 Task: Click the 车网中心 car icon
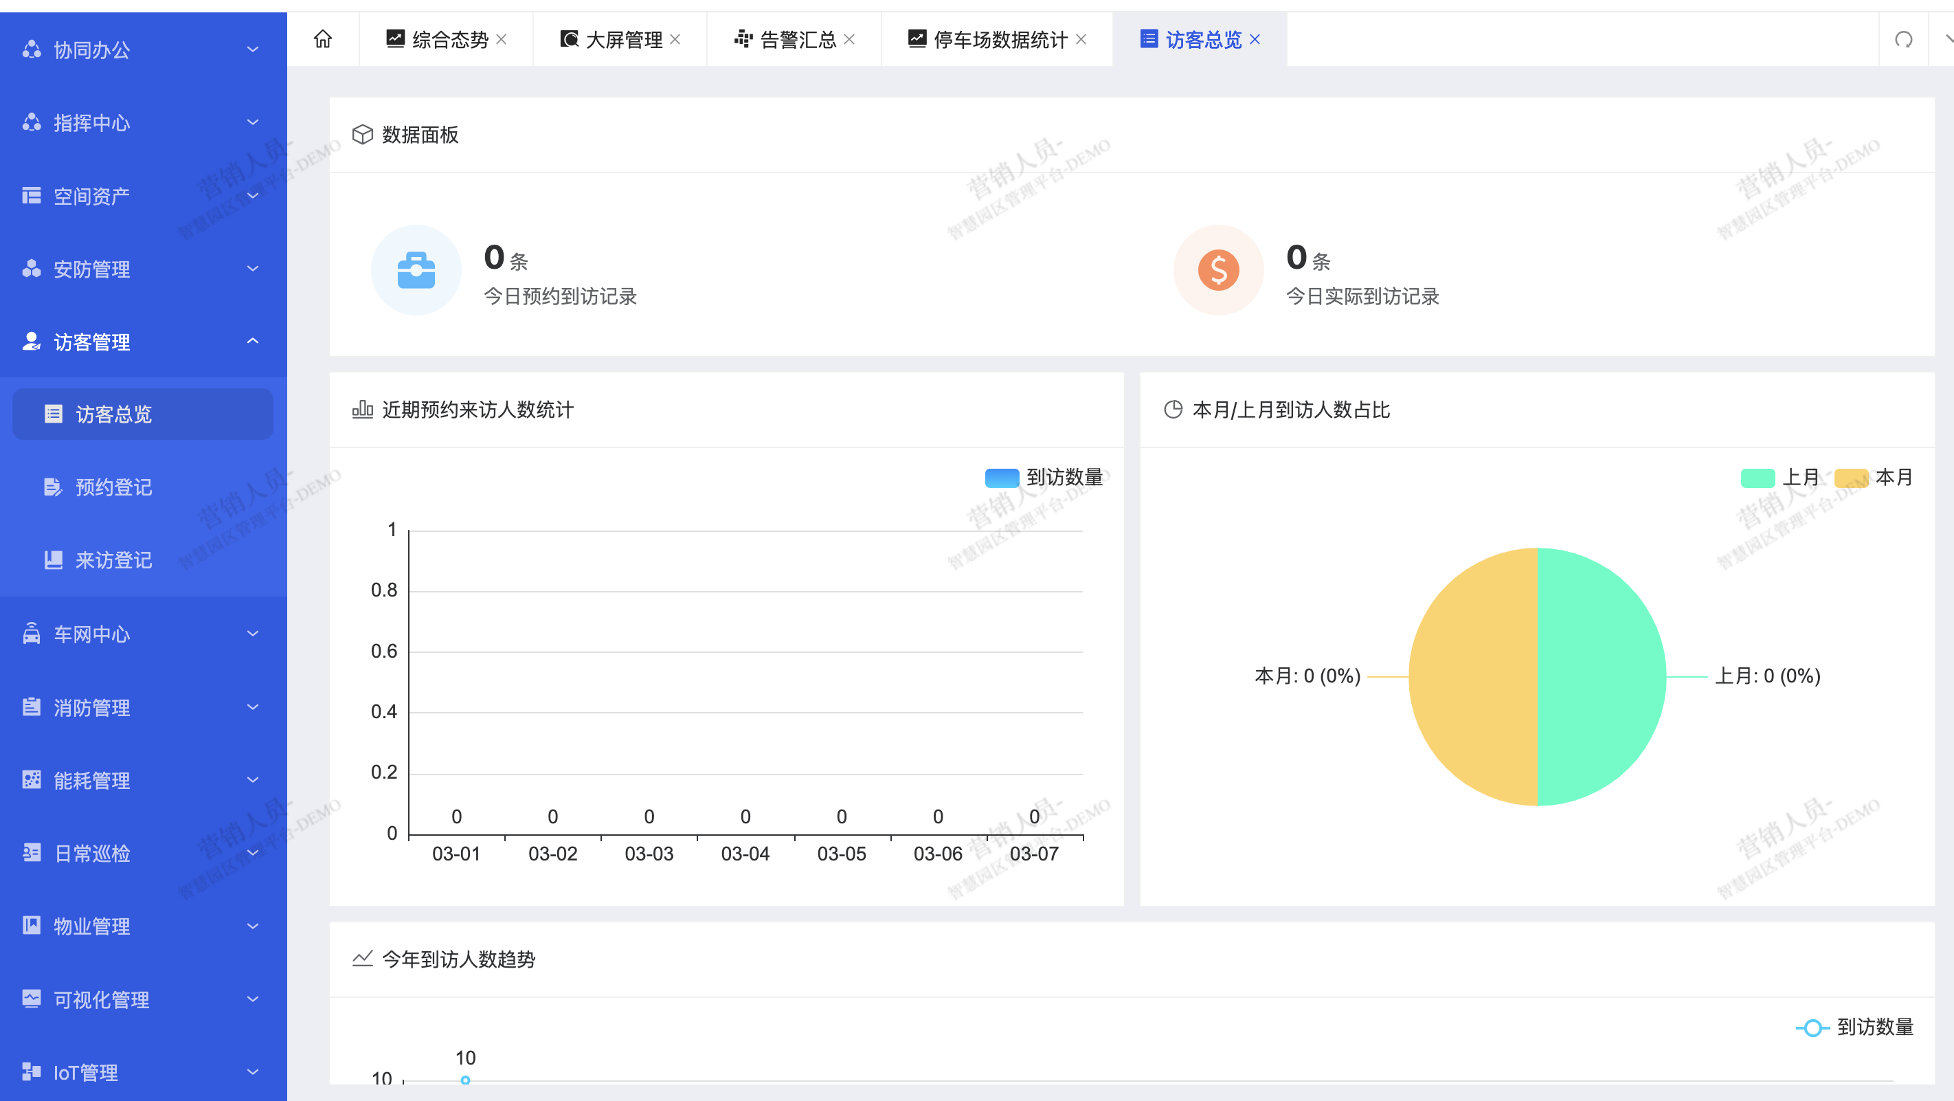point(31,634)
